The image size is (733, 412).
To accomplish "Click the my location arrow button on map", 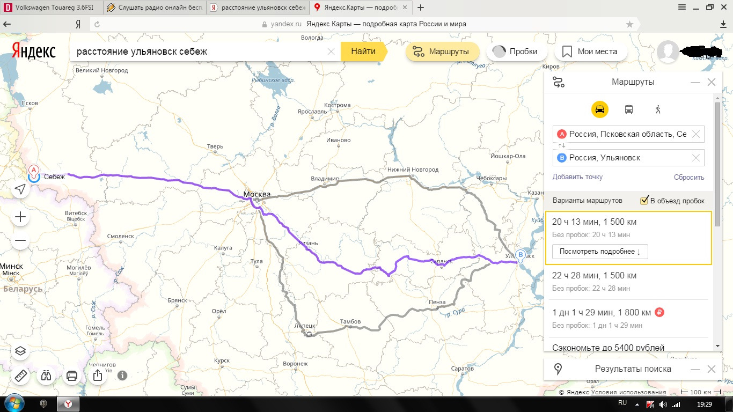I will point(20,189).
